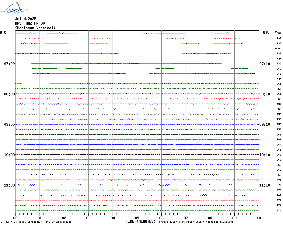Click the OPGC mountain logo
Screen dimensions: 283x226
pyautogui.click(x=14, y=7)
